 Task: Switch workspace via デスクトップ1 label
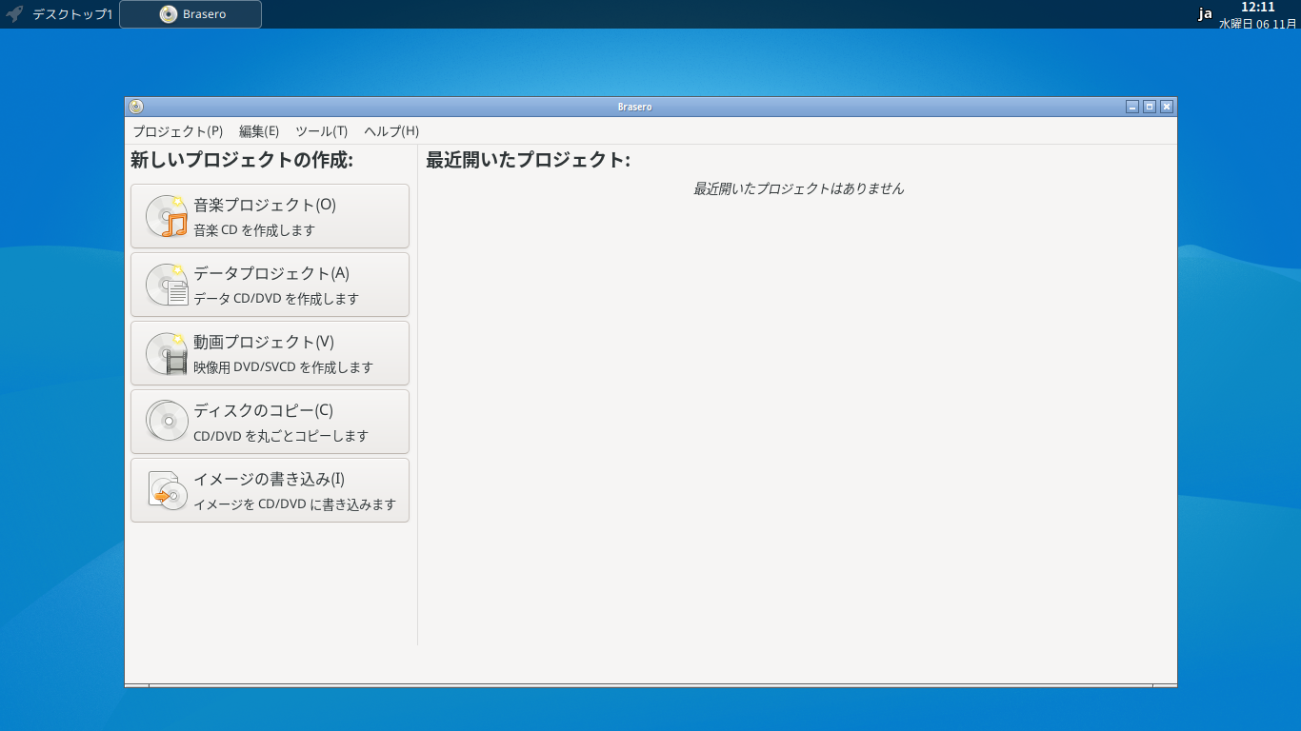point(72,14)
